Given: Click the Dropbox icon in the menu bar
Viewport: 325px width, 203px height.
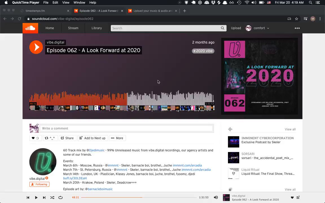Looking at the screenshot, I should point(213,3).
